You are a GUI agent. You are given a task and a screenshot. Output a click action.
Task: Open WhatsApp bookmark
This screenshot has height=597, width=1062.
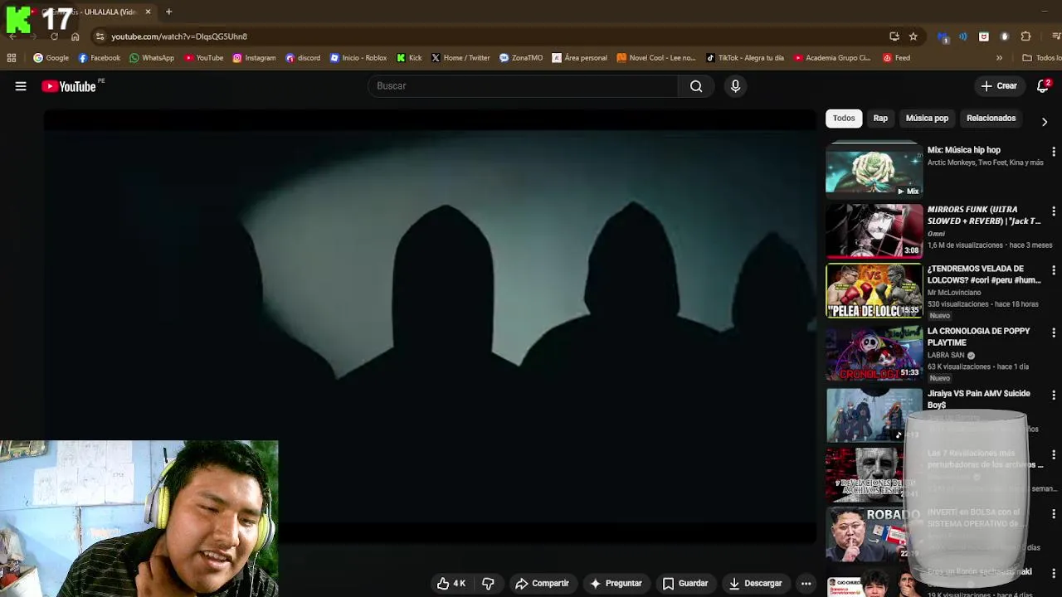(151, 58)
